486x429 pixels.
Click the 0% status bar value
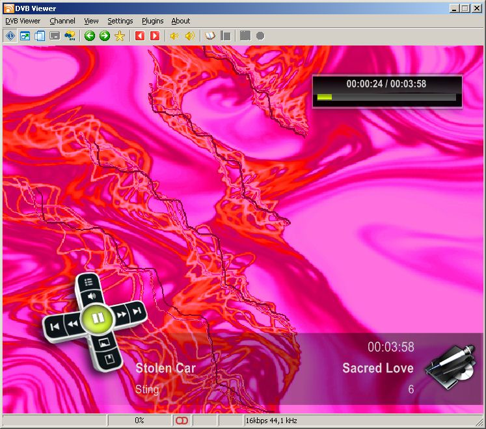139,421
